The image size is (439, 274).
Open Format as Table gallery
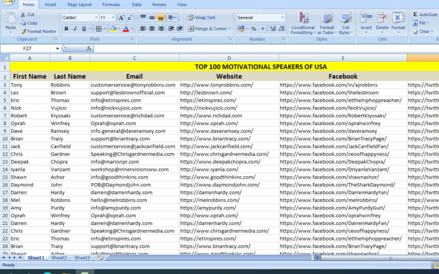pos(327,24)
